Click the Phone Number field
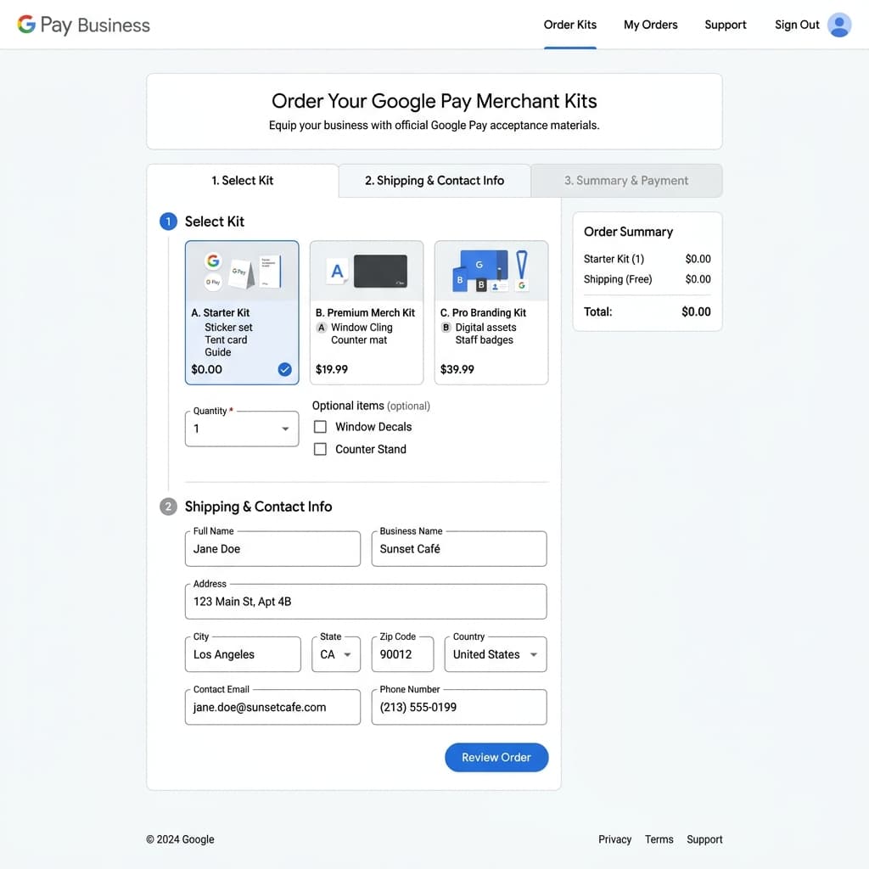The height and width of the screenshot is (869, 869). click(459, 707)
